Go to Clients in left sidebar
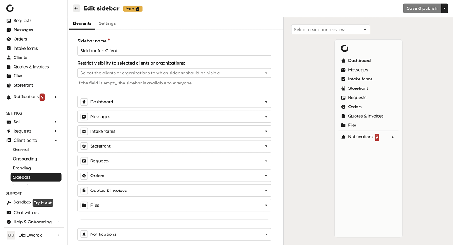 [20, 58]
